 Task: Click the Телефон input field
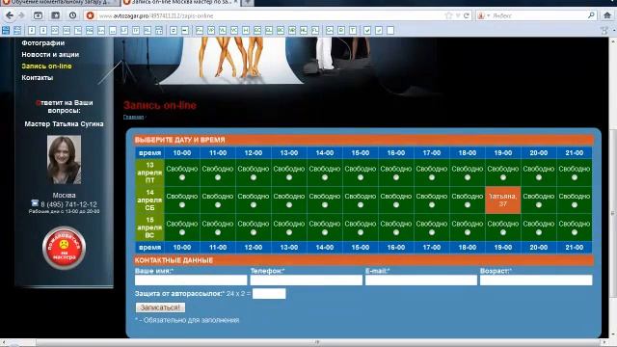(x=307, y=280)
